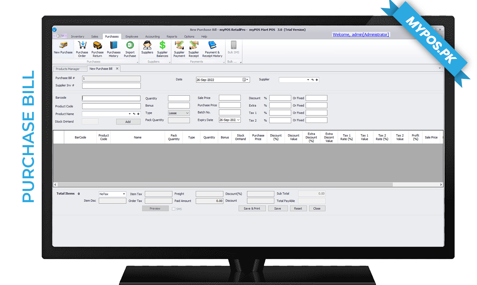This screenshot has width=477, height=285.
Task: Open the Inventory ribbon tab
Action: (x=78, y=36)
